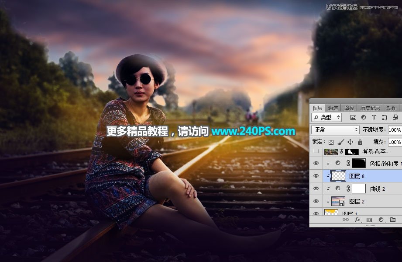The height and width of the screenshot is (262, 402).
Task: Click the link layers icon
Action: click(x=346, y=220)
